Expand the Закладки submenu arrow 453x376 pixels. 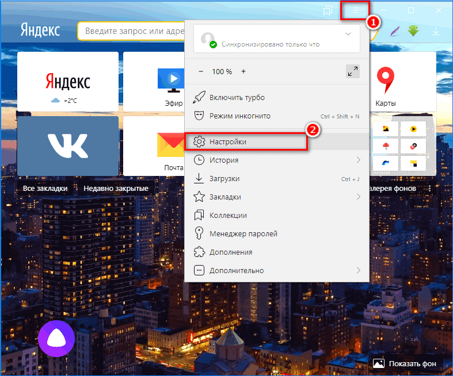(x=359, y=197)
